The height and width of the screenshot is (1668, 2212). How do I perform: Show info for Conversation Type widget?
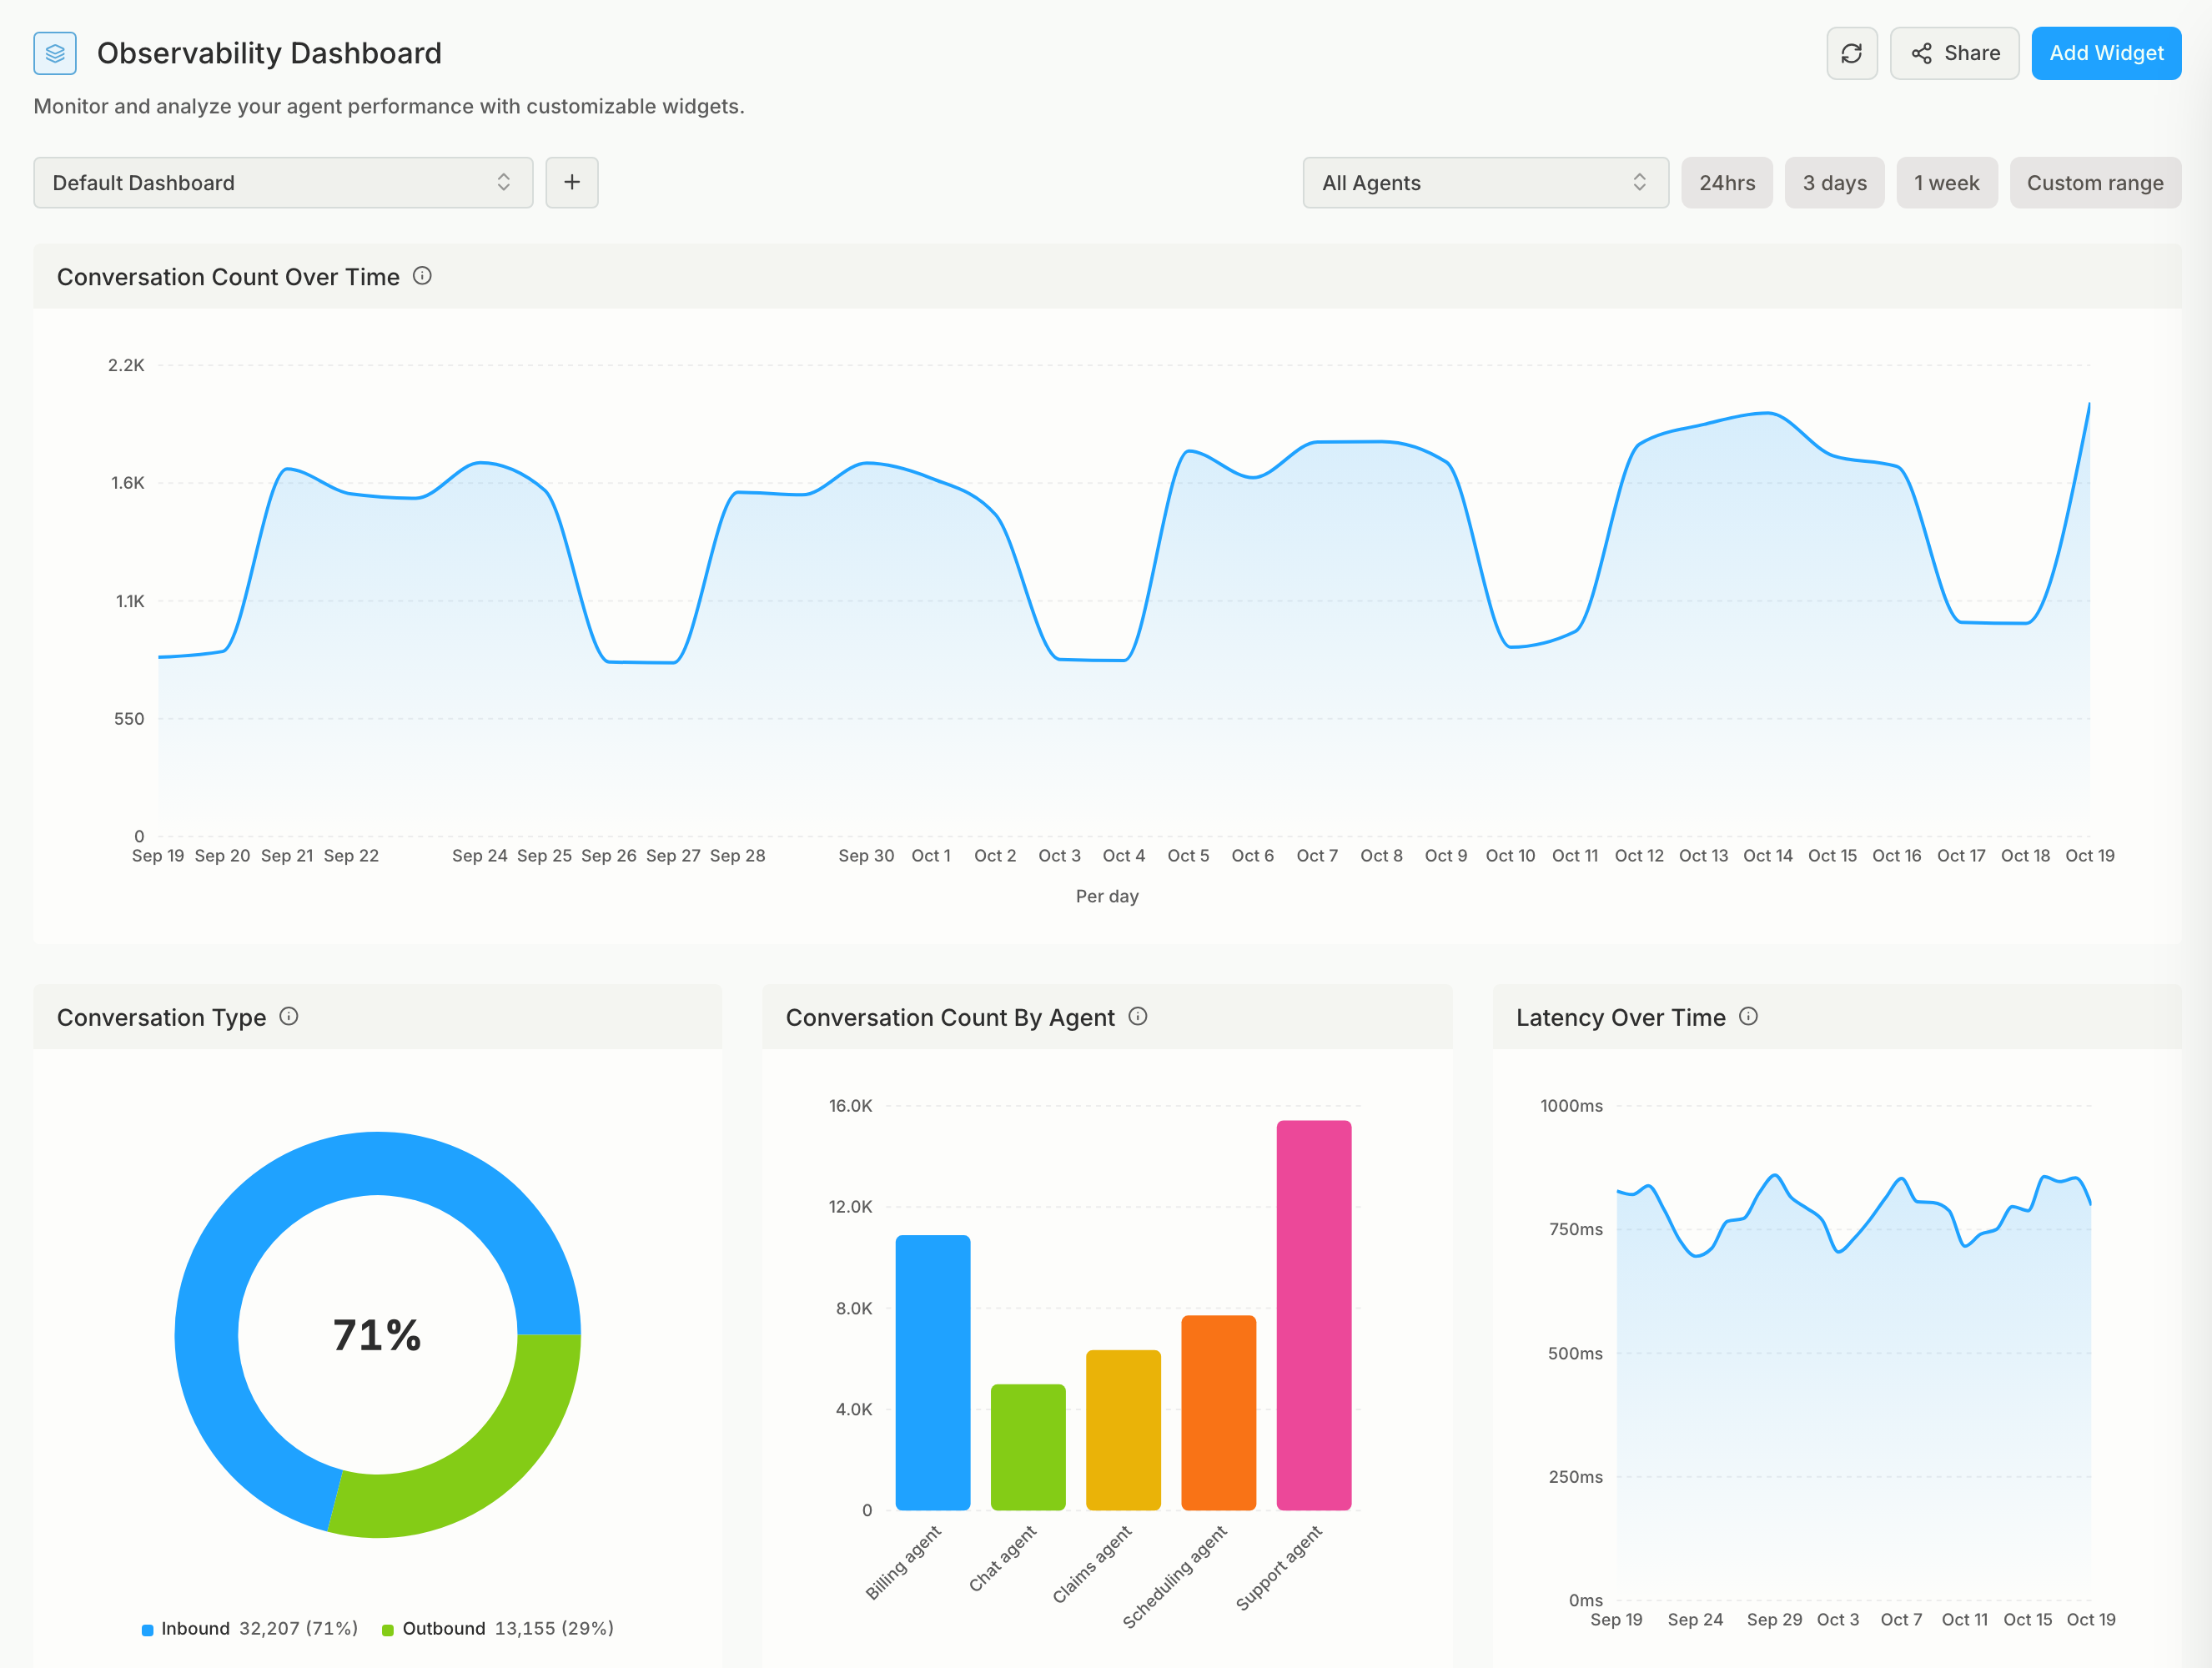(289, 1016)
